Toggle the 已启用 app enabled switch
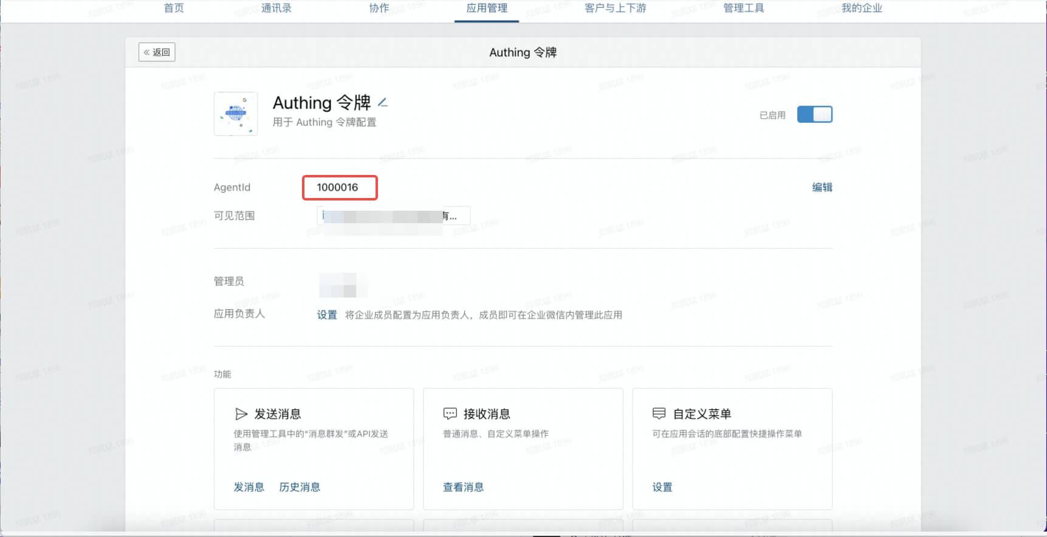Image resolution: width=1047 pixels, height=537 pixels. tap(814, 115)
